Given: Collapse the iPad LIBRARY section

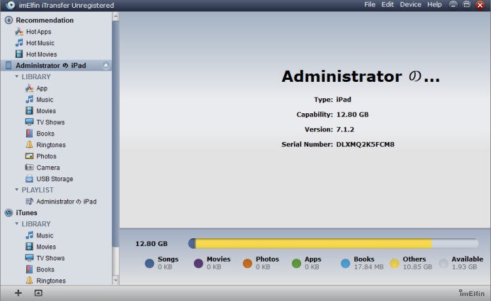Looking at the screenshot, I should pos(16,77).
